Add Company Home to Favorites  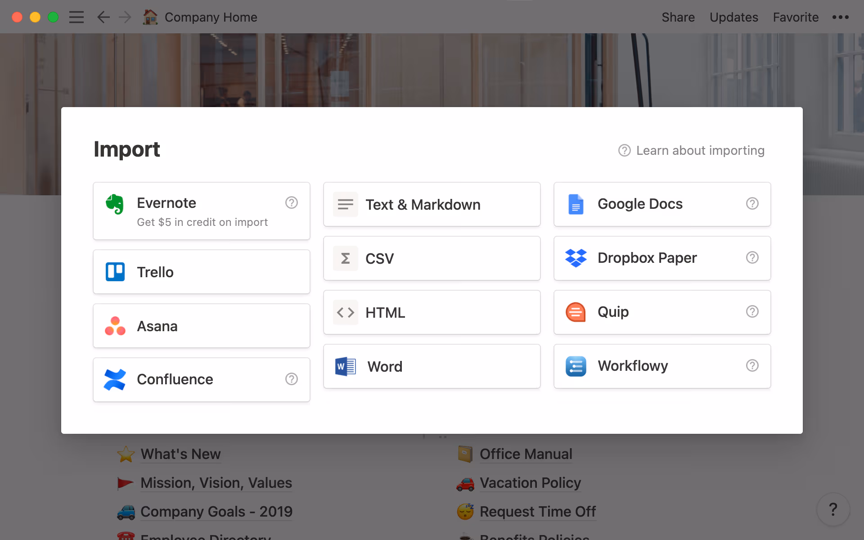pos(796,17)
